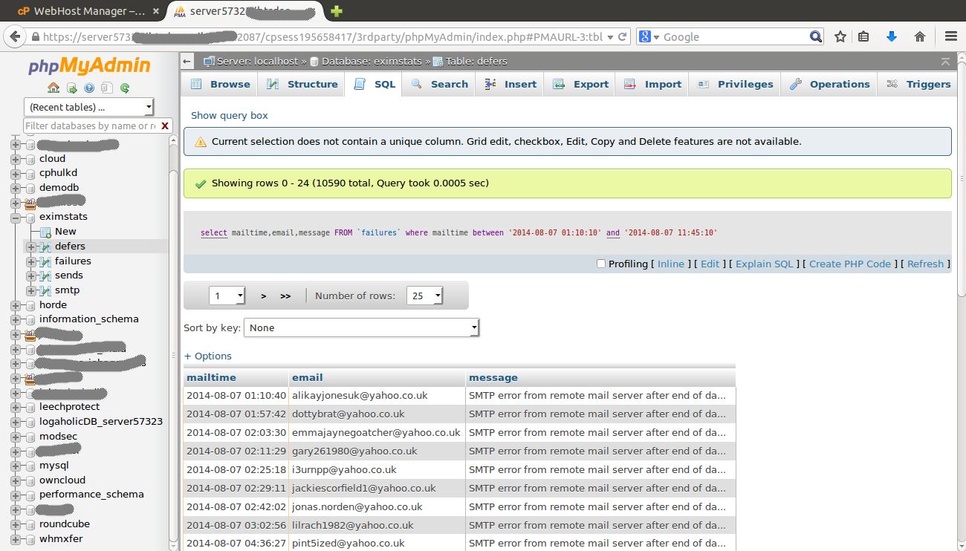
Task: Expand the mysql database node
Action: [x=16, y=466]
